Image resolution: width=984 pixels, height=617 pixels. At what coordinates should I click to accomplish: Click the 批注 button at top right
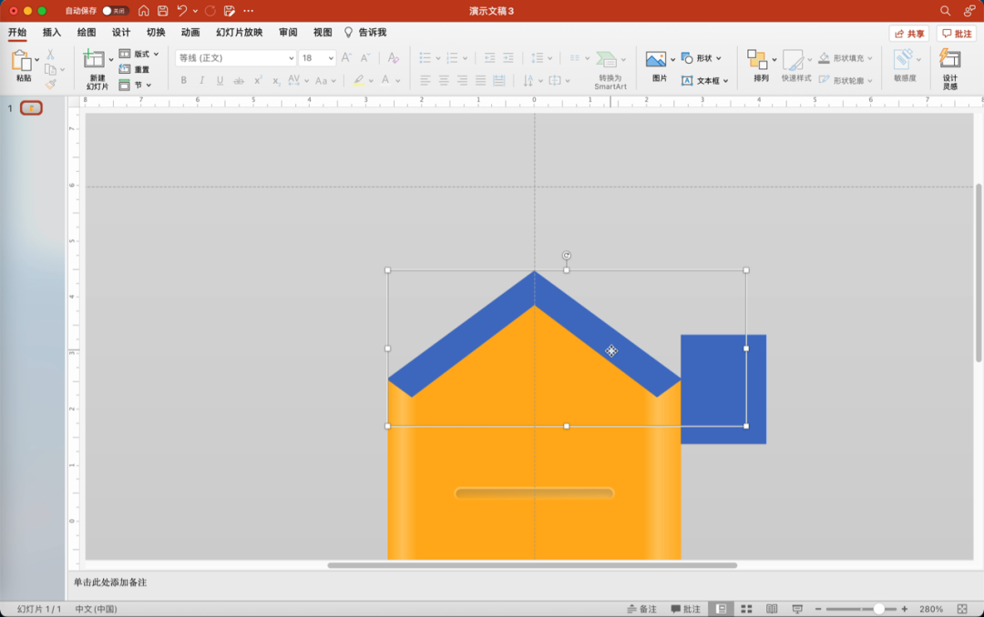click(x=957, y=34)
